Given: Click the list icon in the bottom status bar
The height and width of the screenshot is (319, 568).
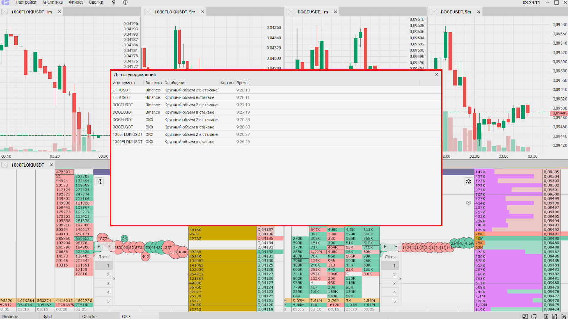Looking at the screenshot, I should [x=546, y=316].
